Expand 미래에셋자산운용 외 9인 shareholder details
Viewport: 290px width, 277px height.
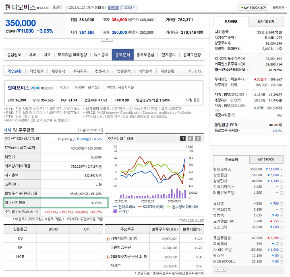(x=108, y=257)
